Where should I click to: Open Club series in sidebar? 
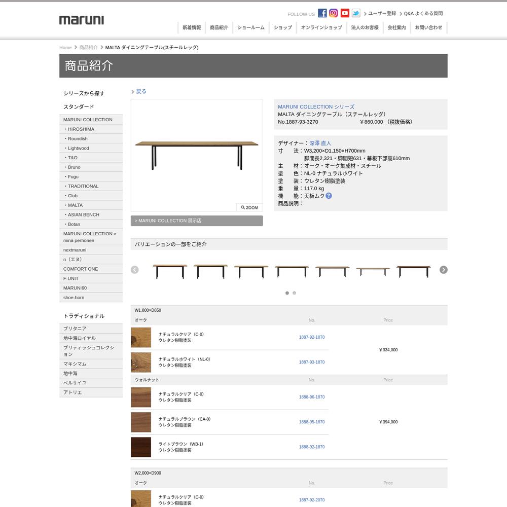pyautogui.click(x=91, y=196)
